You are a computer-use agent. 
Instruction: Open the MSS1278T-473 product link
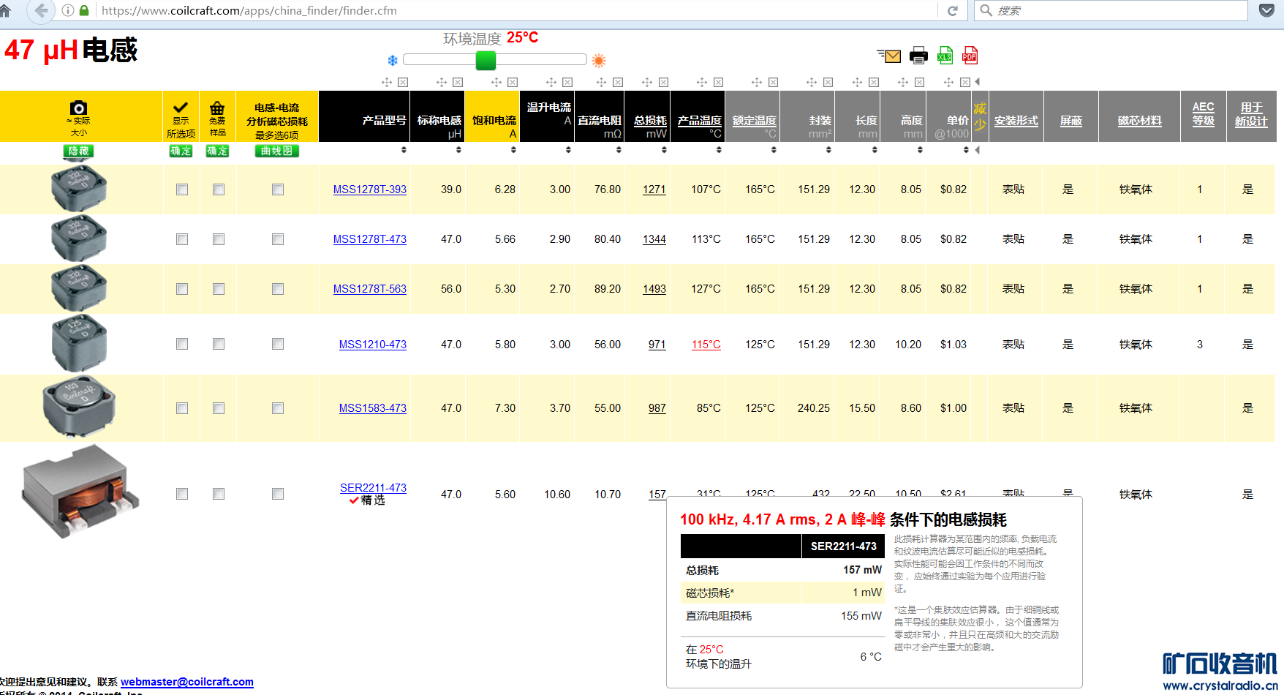point(369,239)
